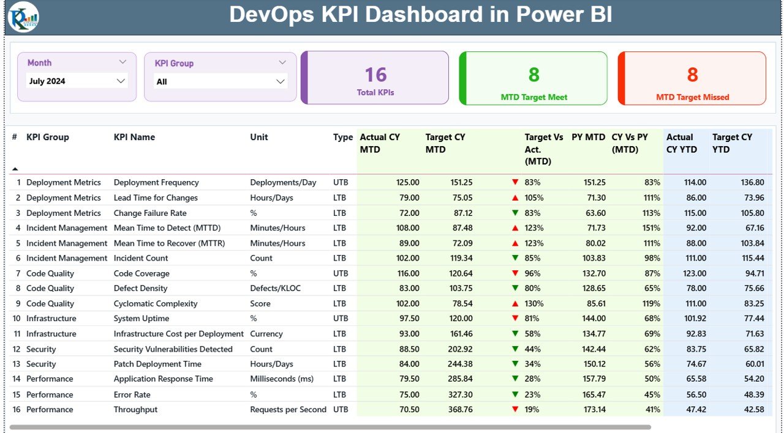Screen dimensions: 784x433
Task: Open the July 2024 month dropdown
Action: pos(121,81)
